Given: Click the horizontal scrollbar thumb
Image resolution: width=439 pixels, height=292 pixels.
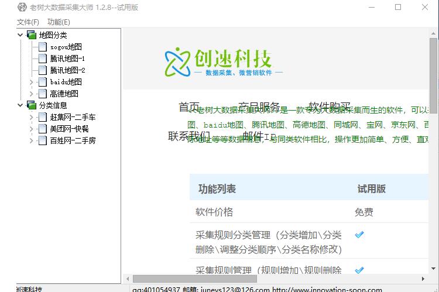Looking at the screenshot, I should pyautogui.click(x=195, y=279).
